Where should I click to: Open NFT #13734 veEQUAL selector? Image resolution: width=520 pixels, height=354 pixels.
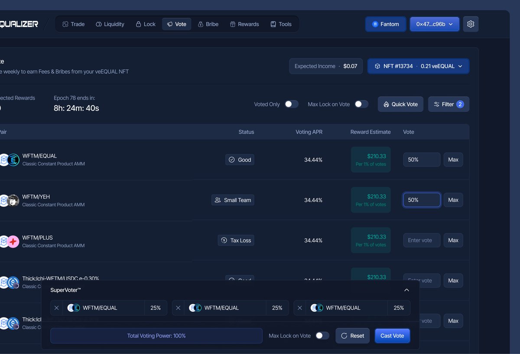click(x=418, y=66)
